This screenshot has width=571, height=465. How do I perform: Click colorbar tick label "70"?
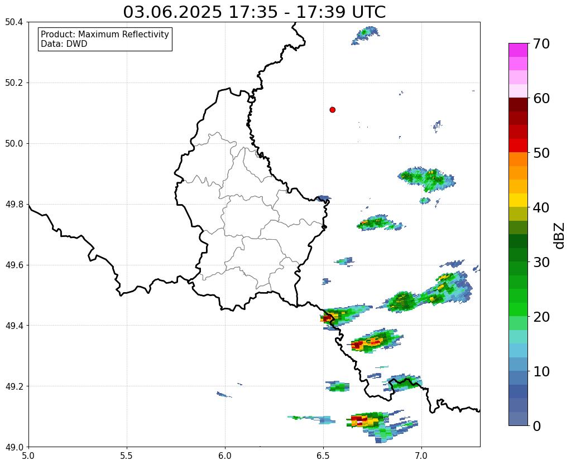point(541,43)
